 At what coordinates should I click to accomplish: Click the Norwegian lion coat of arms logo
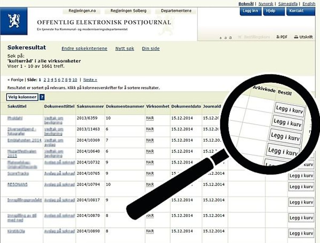coord(14,21)
